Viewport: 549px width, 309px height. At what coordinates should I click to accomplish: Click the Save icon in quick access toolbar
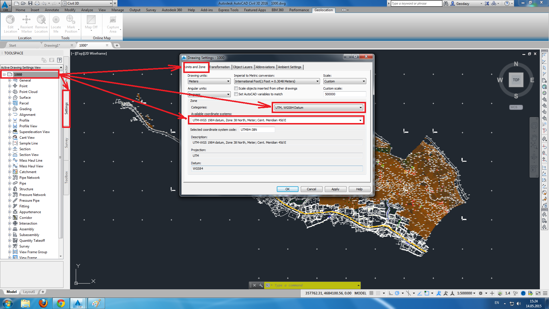pos(30,3)
